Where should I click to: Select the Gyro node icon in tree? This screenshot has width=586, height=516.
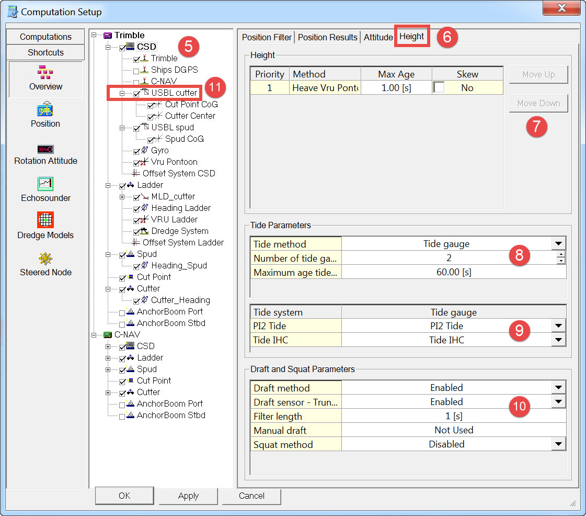pos(145,151)
